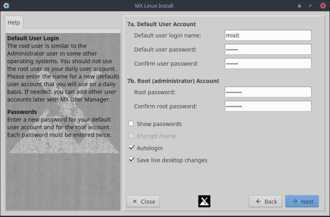
Task: Click the MX Linux installer icon in title bar
Action: pos(6,6)
